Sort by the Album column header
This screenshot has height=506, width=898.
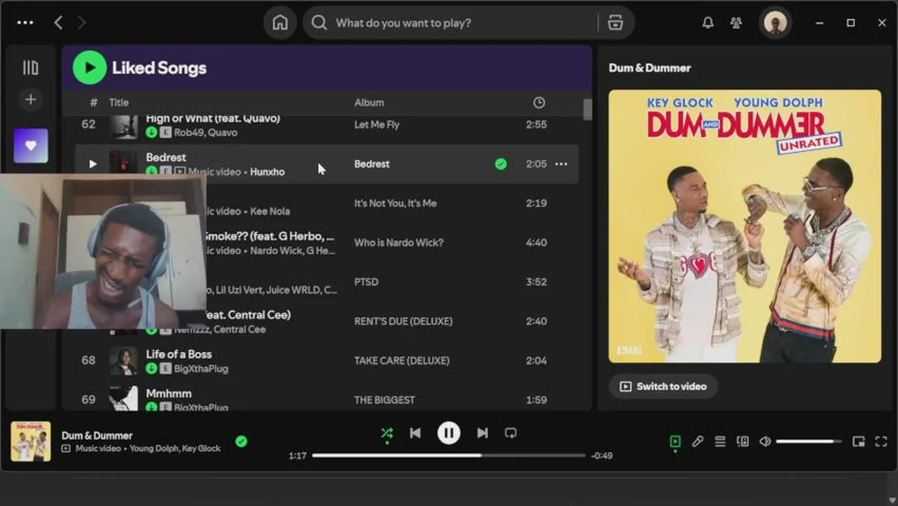pos(369,103)
